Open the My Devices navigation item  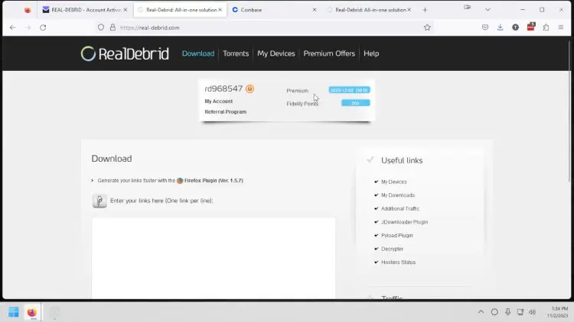276,53
